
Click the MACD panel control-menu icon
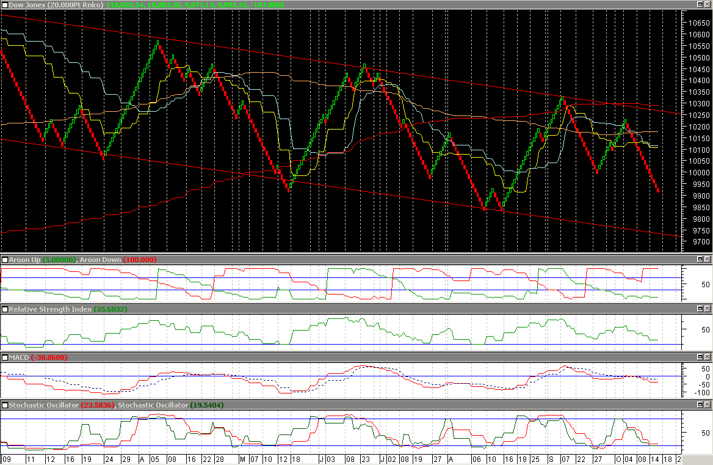pos(5,357)
